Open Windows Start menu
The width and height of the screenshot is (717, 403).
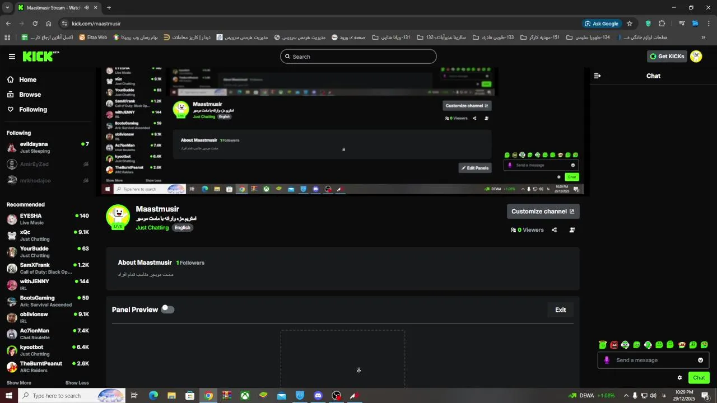[x=8, y=396]
